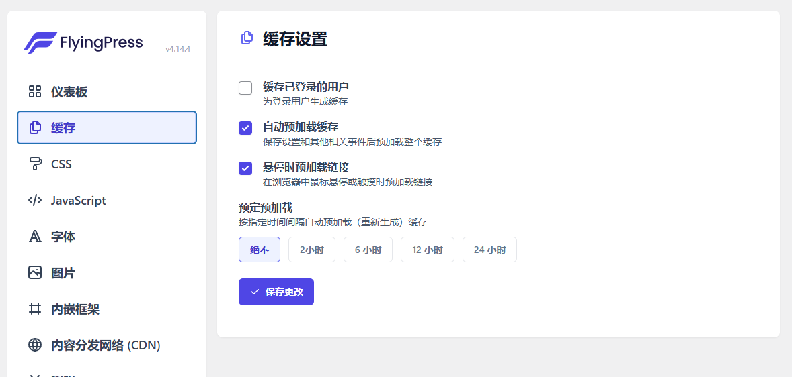This screenshot has height=377, width=792.
Task: Click the paint roller icon for CSS
Action: click(35, 164)
